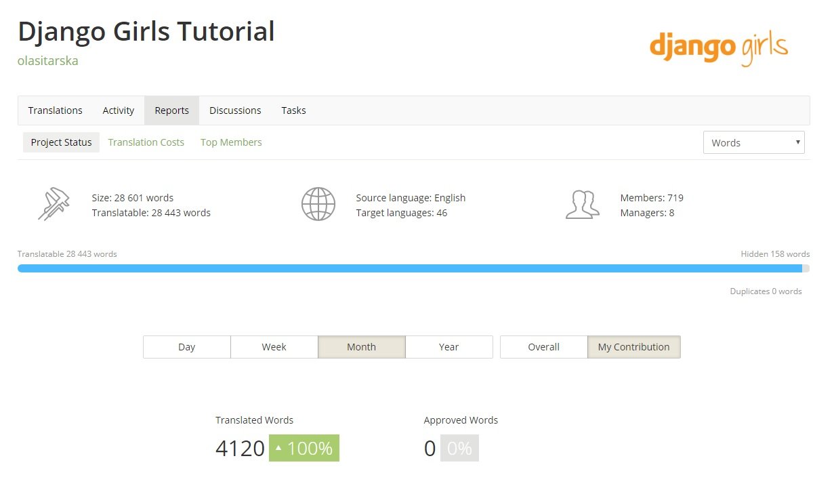This screenshot has height=490, width=834.
Task: Click the green 100% translated badge
Action: [x=304, y=448]
